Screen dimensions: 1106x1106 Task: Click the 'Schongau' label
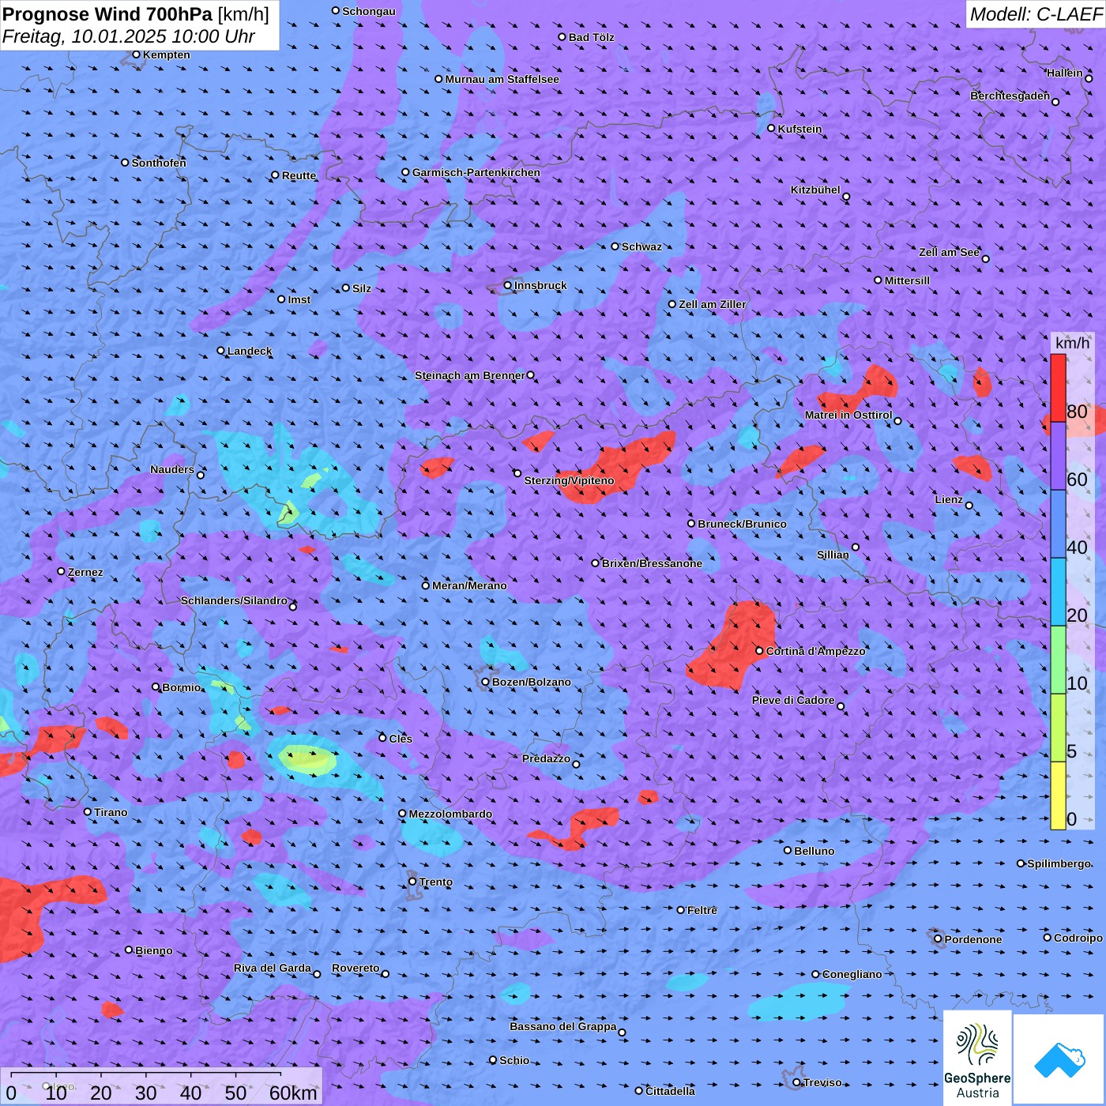(x=369, y=11)
